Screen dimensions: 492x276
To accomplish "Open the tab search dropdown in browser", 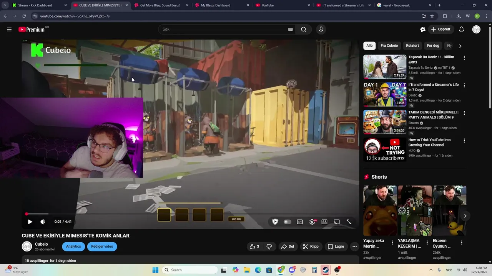I will point(5,5).
